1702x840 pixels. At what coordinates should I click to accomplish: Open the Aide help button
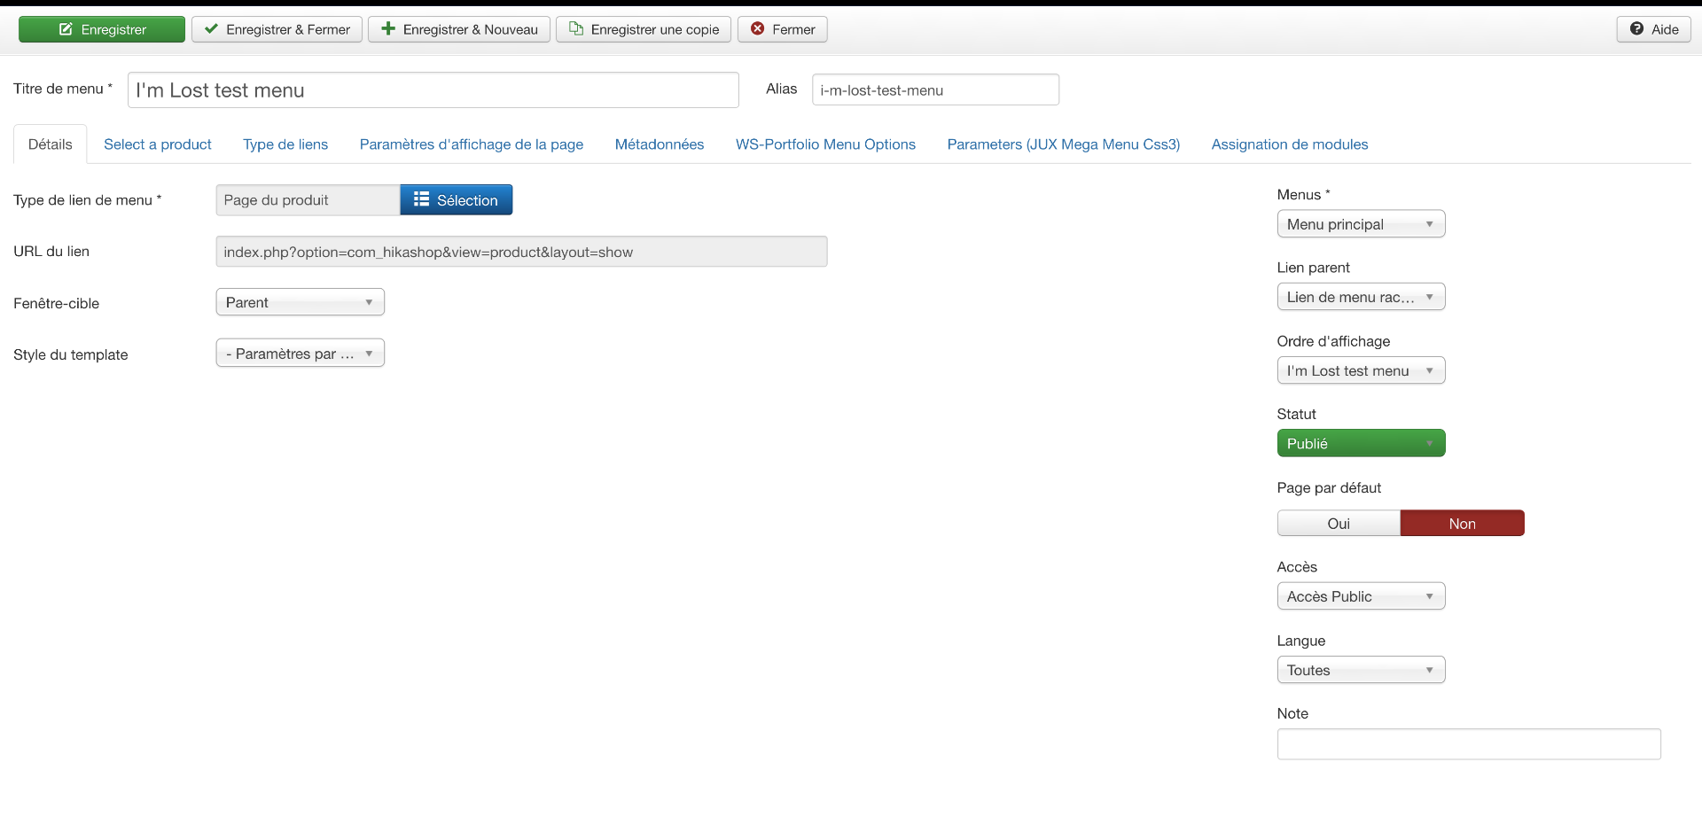1654,29
